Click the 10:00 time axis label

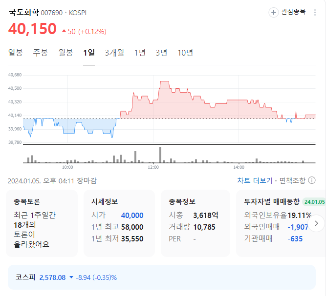[x=67, y=167]
